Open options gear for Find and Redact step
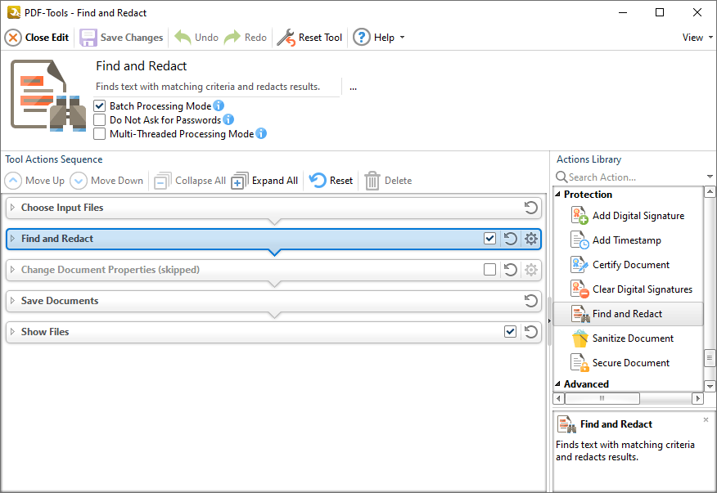This screenshot has width=717, height=493. (531, 239)
